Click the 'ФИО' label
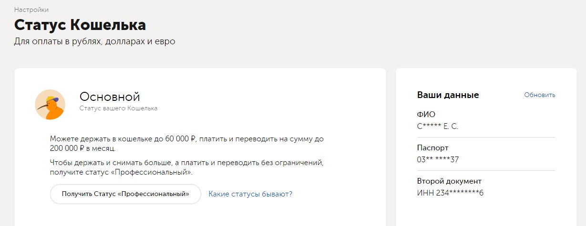Viewport: 586px width, 226px height. [426, 114]
